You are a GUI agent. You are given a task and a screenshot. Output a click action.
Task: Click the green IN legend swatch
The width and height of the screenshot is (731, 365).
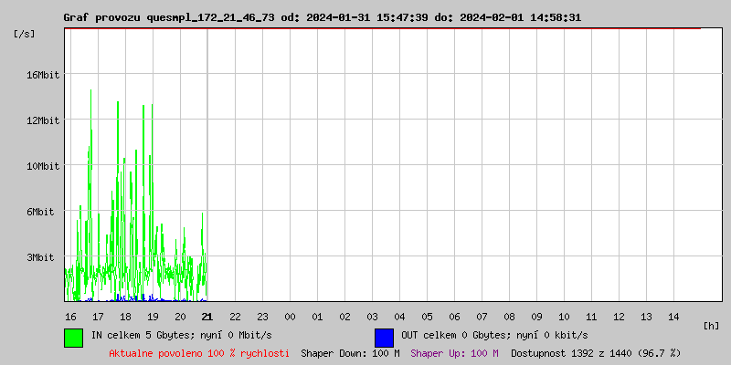pos(73,337)
